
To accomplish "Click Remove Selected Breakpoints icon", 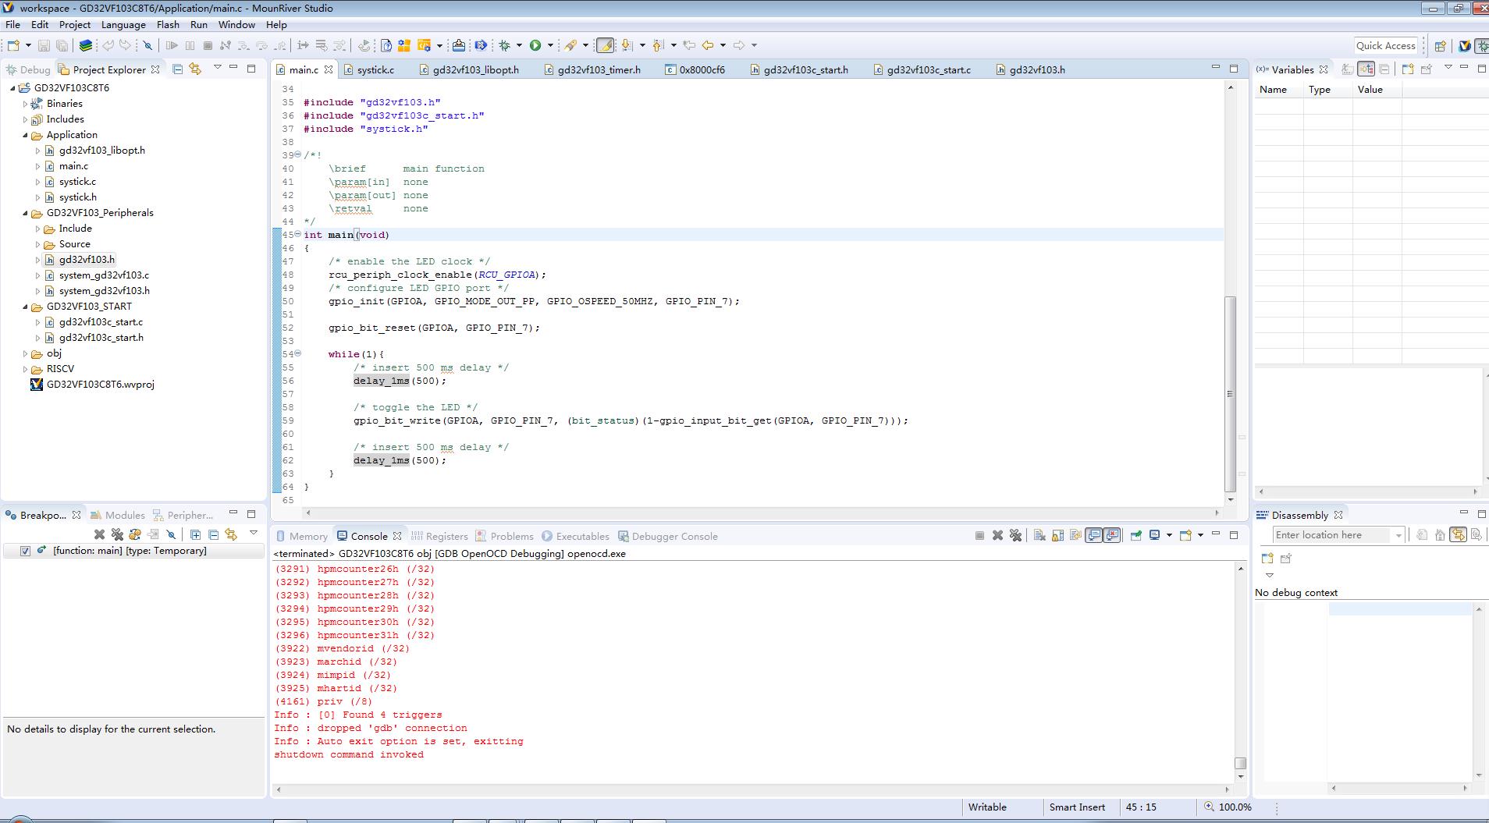I will point(99,534).
